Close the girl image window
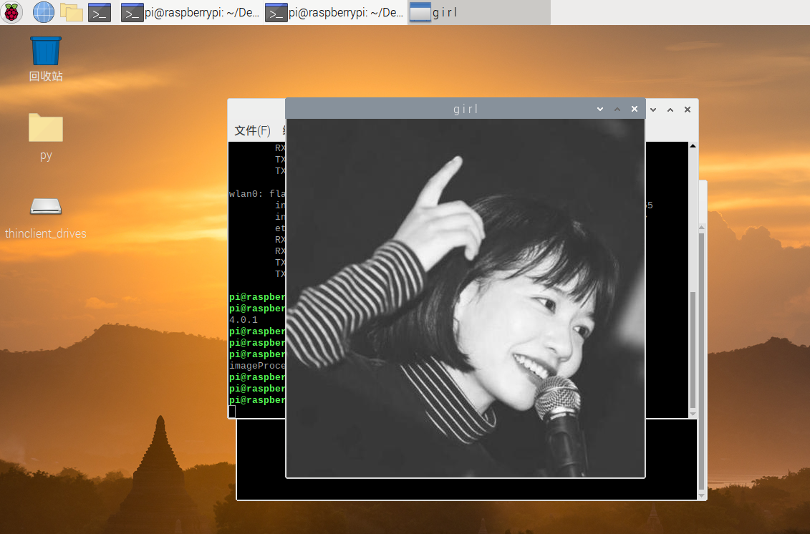 pos(635,109)
